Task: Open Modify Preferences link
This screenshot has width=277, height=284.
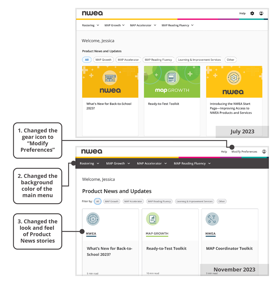Action: click(244, 152)
